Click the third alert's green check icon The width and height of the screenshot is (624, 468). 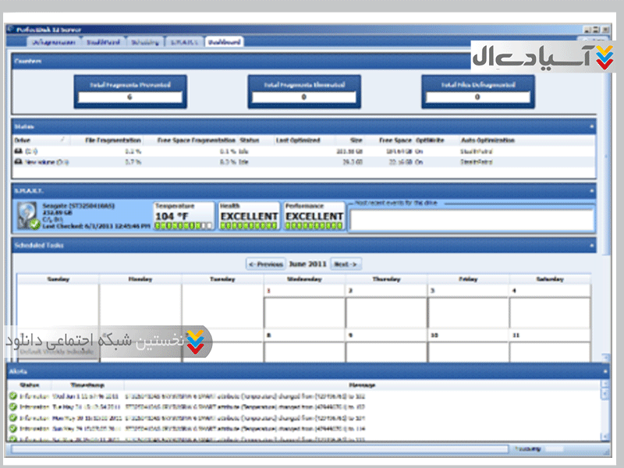12,418
